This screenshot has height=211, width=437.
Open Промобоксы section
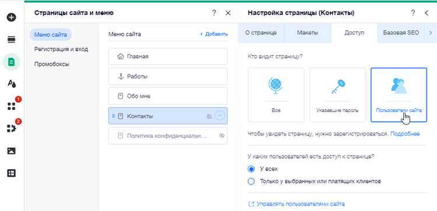click(x=52, y=64)
